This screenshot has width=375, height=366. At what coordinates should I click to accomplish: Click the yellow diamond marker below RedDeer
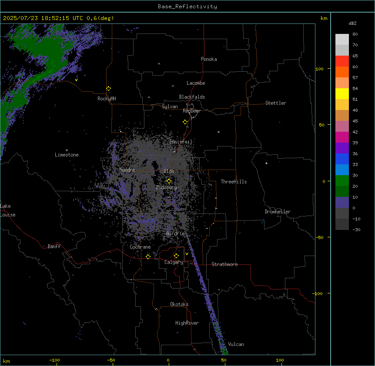coord(185,122)
